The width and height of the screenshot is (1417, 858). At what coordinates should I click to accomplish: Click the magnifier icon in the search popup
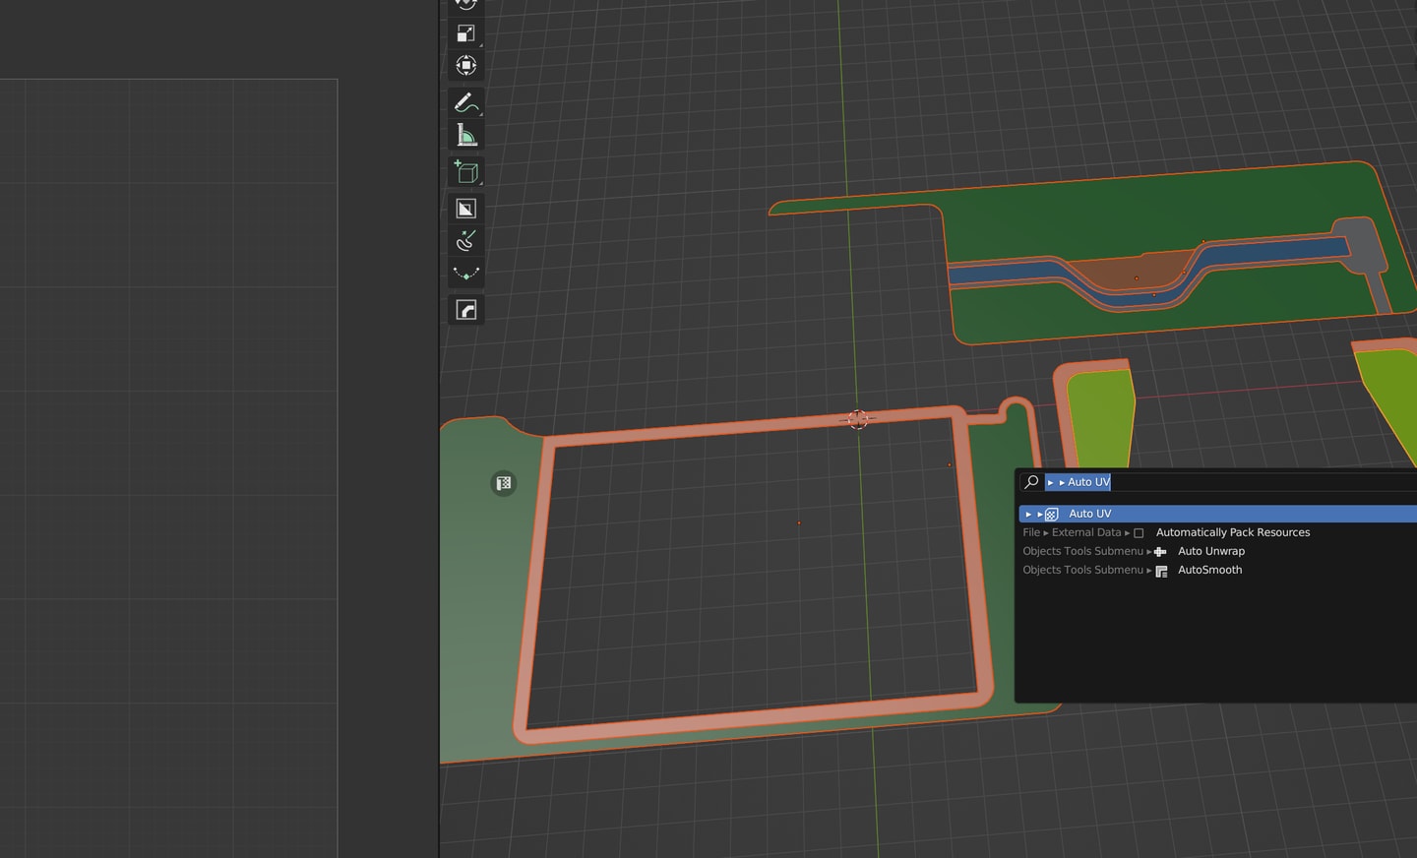[1031, 482]
